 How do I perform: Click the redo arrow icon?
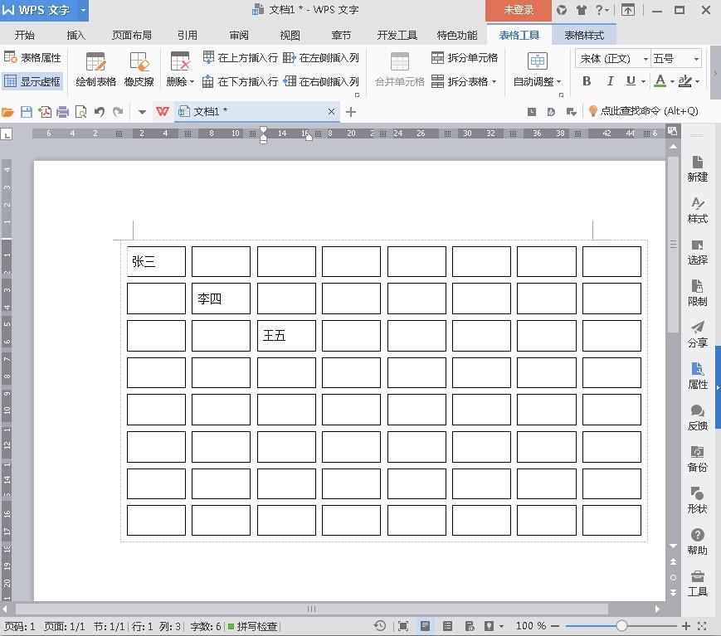click(118, 112)
